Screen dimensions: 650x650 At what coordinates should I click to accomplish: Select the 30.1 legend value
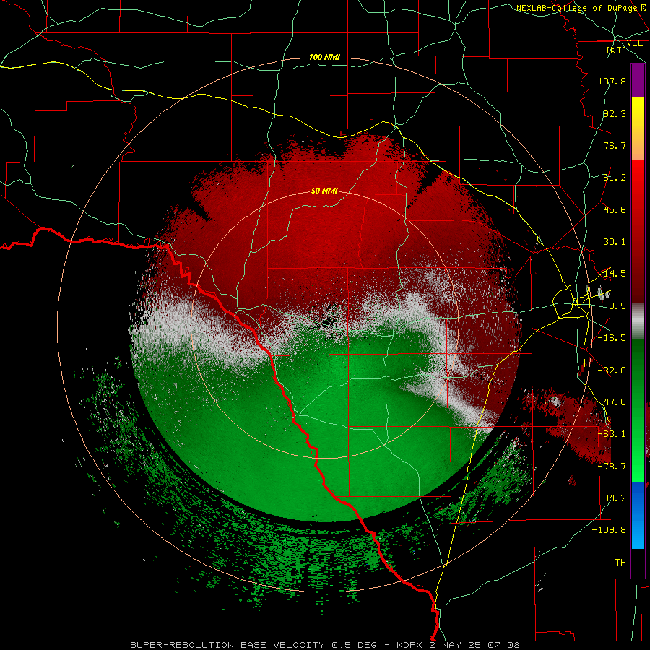point(615,242)
